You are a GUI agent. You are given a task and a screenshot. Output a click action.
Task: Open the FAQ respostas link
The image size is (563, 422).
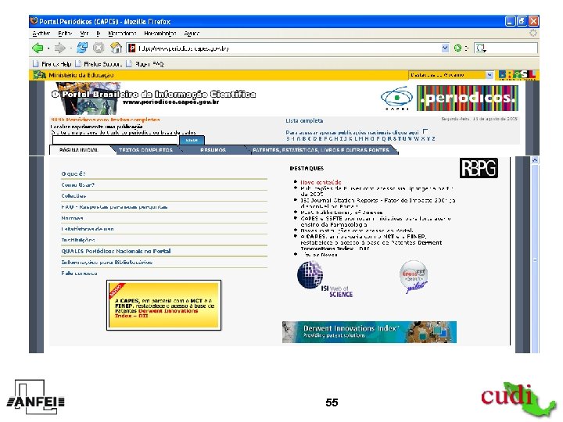tap(114, 207)
